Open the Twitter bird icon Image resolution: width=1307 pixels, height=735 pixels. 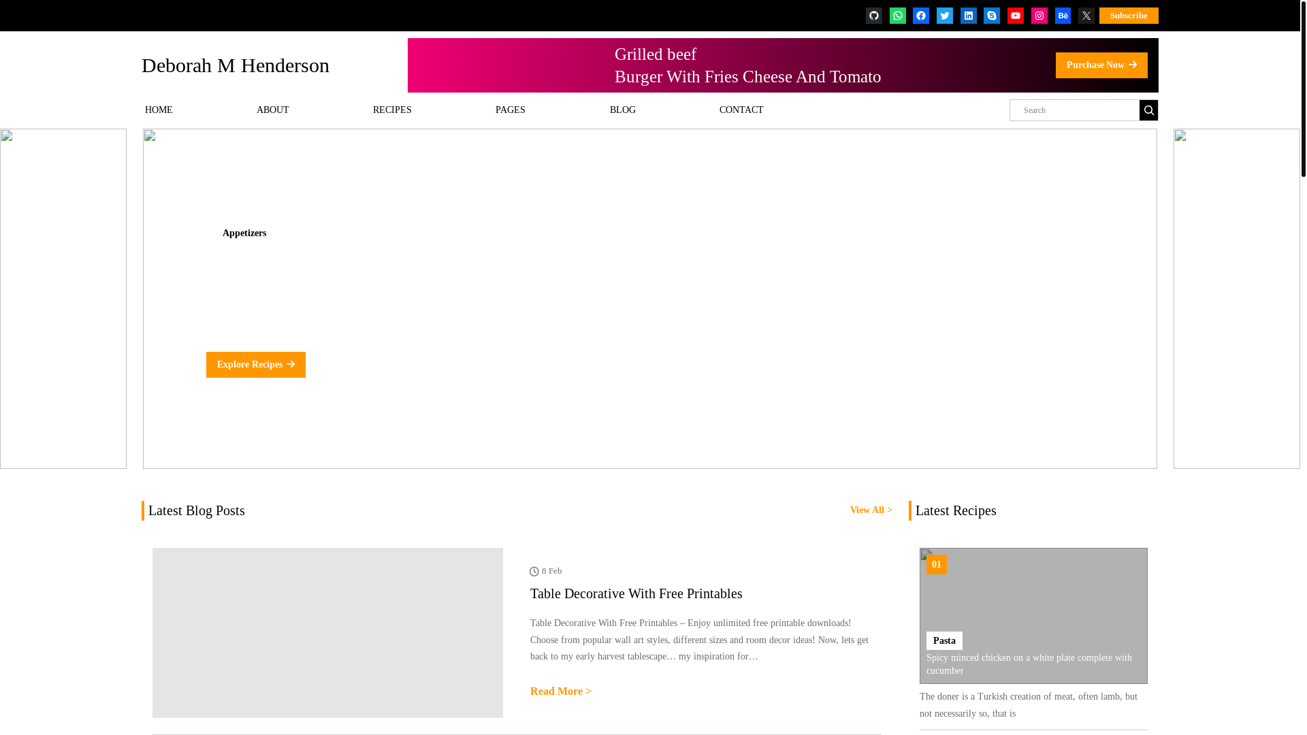click(x=945, y=16)
